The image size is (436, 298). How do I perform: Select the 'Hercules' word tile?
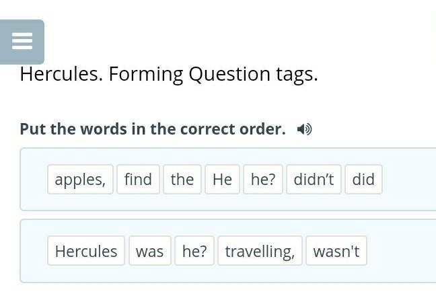coord(86,251)
